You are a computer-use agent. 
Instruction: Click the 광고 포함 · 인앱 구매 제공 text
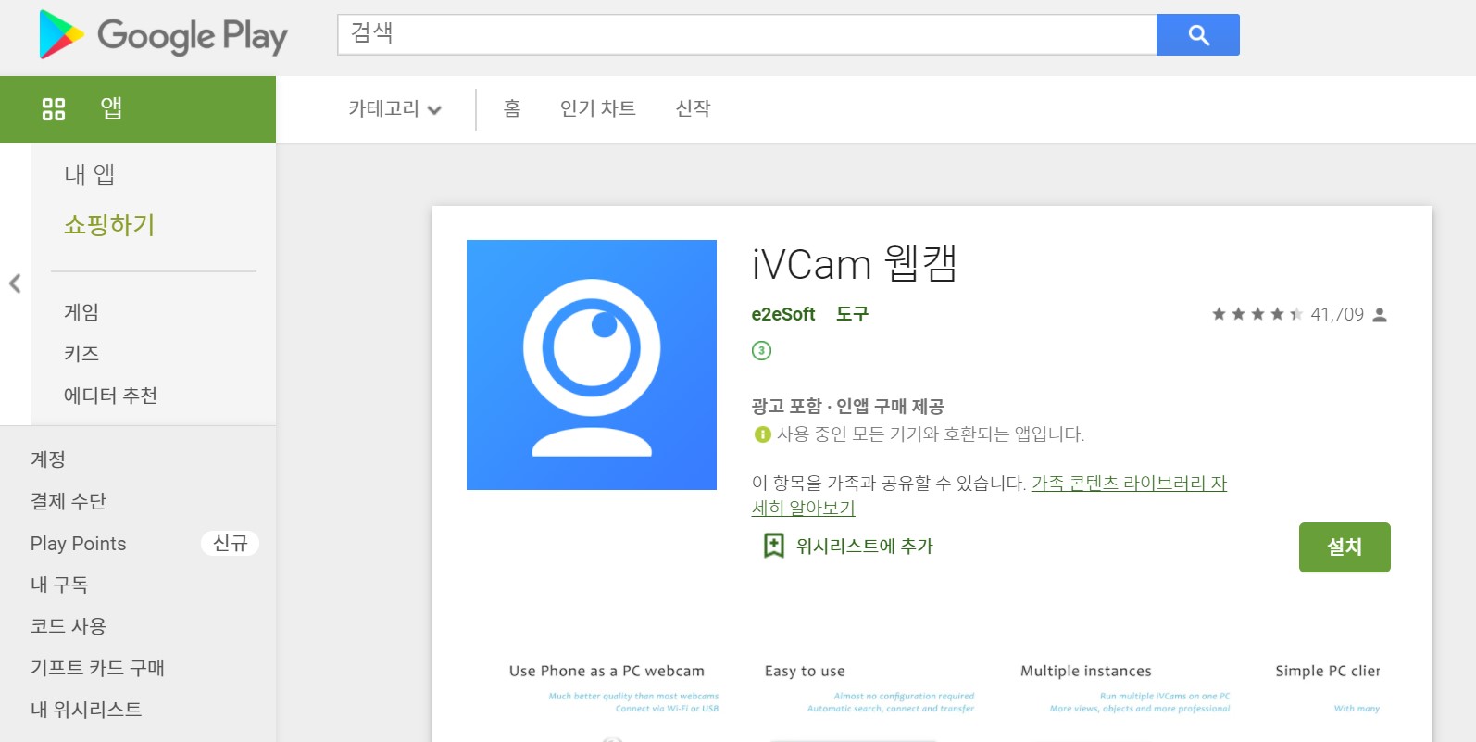coord(847,406)
